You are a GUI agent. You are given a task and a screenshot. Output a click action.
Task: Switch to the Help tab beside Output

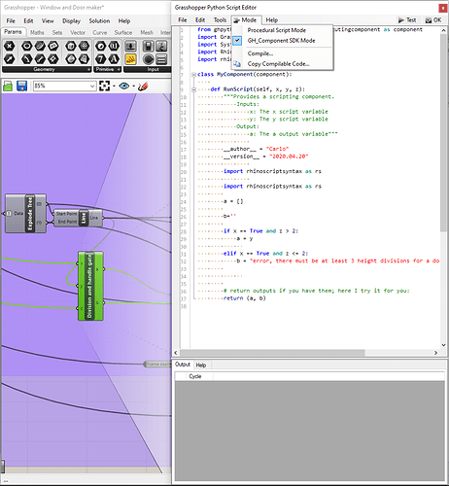[201, 364]
